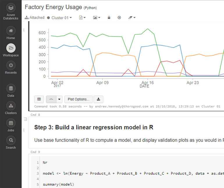Select the line chart view button

click(51, 99)
